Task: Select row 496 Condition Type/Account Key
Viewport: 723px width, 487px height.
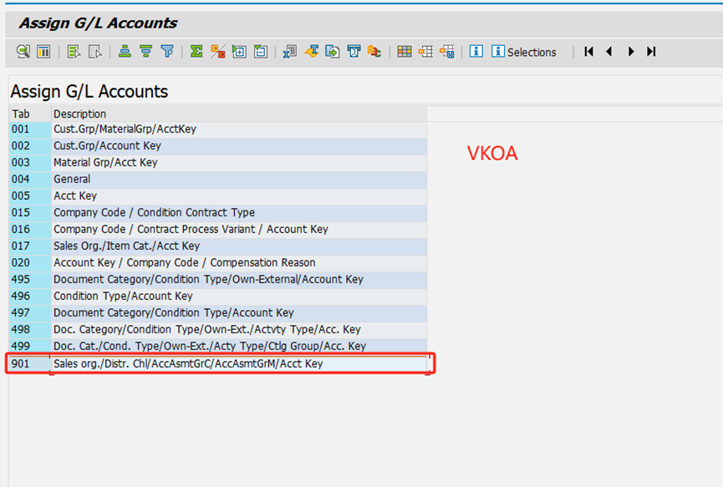Action: [x=123, y=297]
